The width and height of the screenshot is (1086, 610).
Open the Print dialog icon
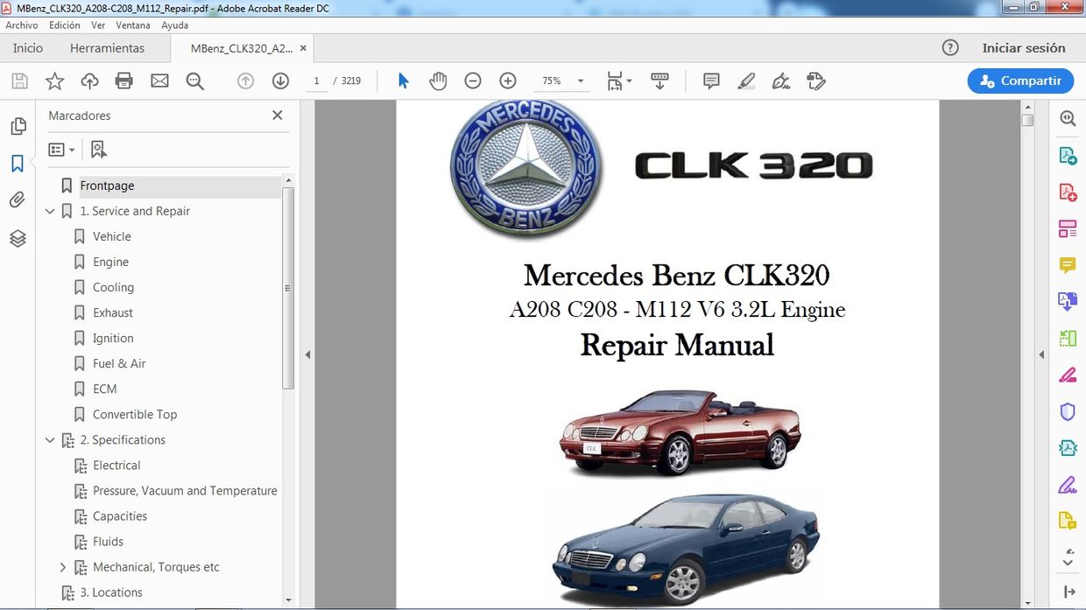click(123, 81)
